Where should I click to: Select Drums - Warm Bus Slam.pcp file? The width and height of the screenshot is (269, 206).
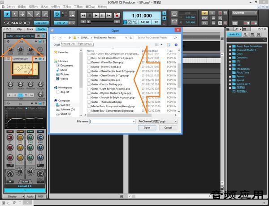107,62
